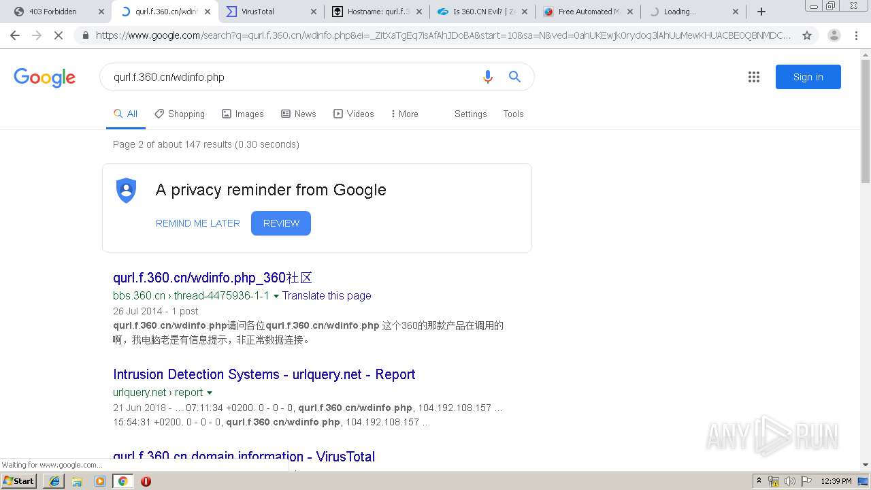The width and height of the screenshot is (871, 490).
Task: Close the 403 Forbidden tab
Action: point(101,12)
